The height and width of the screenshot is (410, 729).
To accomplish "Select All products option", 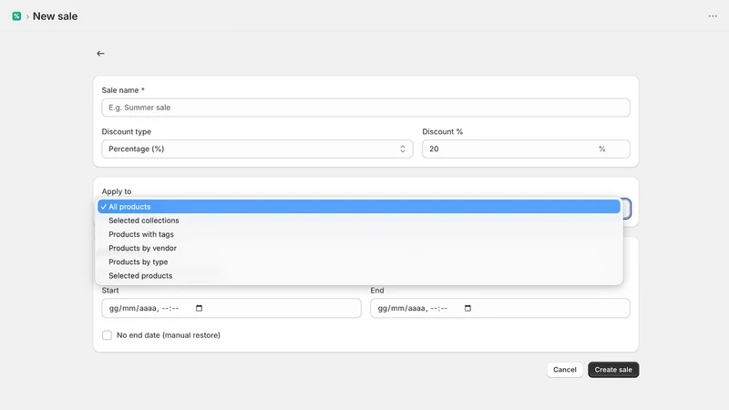I will point(358,207).
